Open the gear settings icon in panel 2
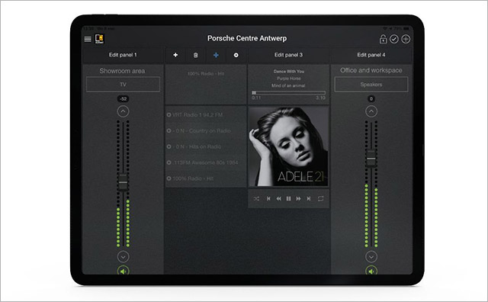 tap(236, 55)
